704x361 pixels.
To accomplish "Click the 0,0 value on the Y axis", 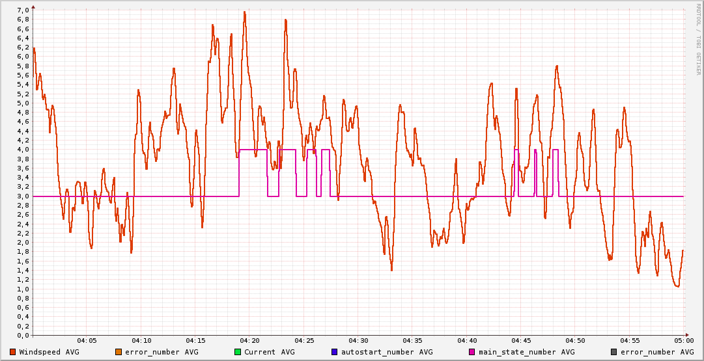I will (23, 336).
